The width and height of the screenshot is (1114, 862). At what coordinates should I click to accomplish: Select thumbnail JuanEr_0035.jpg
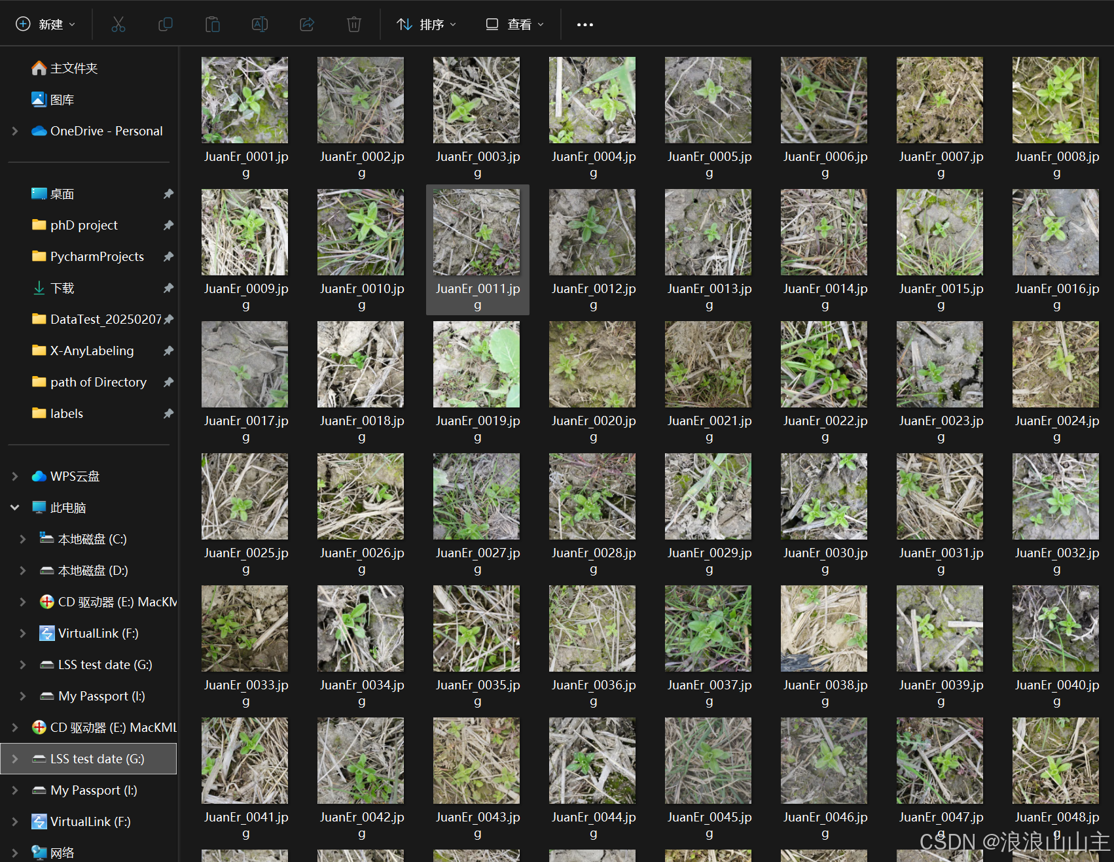tap(476, 629)
